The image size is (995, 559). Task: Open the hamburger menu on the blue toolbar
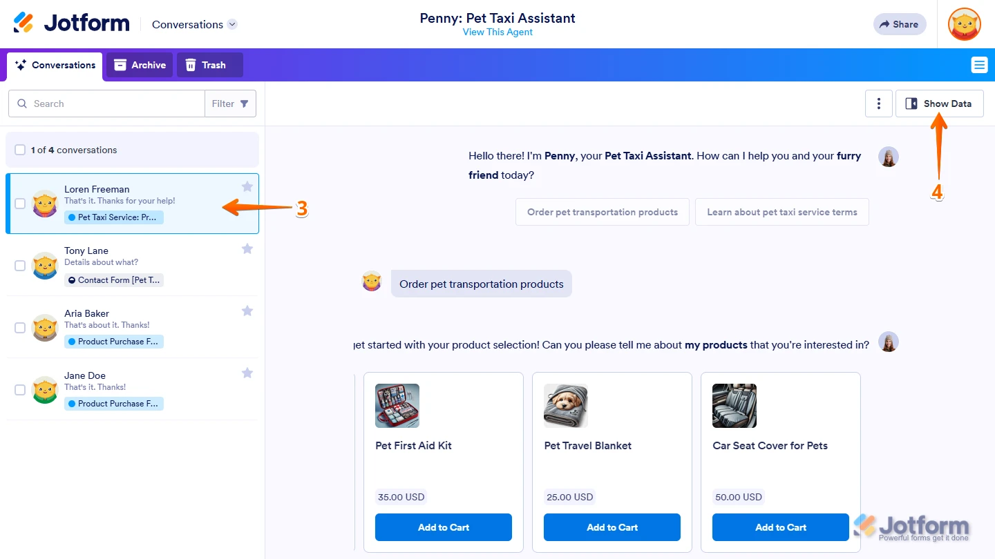tap(979, 64)
